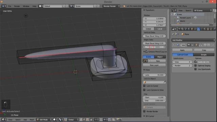The height and width of the screenshot is (122, 217).
Task: Toggle modifier viewport visibility eye icon
Action: 192,45
